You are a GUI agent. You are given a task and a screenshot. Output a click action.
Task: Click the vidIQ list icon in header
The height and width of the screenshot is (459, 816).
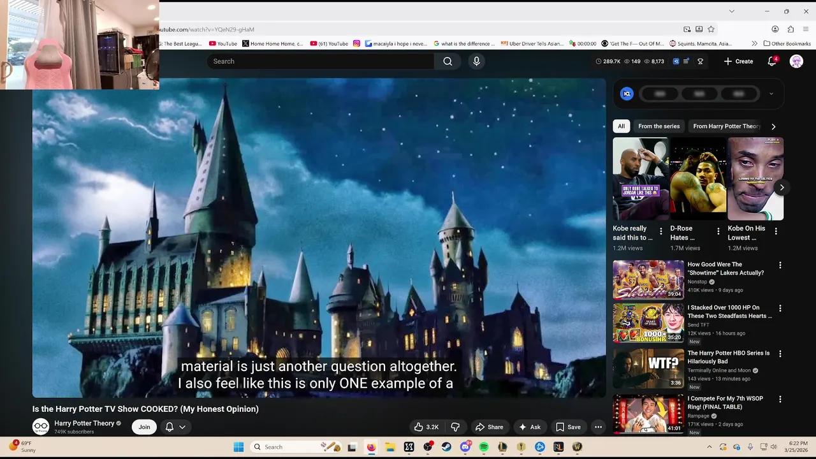coord(686,61)
